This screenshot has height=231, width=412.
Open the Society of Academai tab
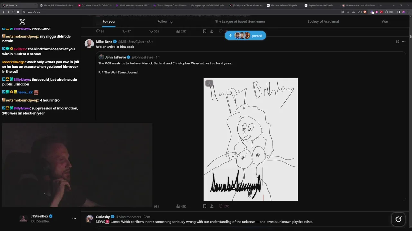click(x=323, y=21)
